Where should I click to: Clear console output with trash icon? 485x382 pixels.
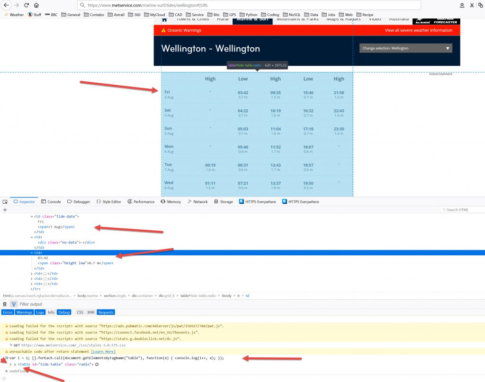pos(5,304)
